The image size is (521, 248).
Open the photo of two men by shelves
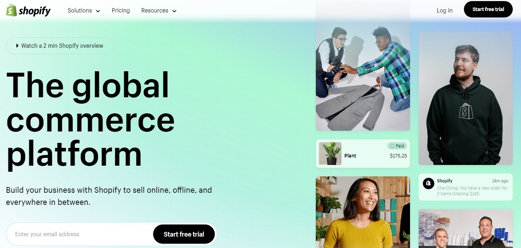coord(466,228)
